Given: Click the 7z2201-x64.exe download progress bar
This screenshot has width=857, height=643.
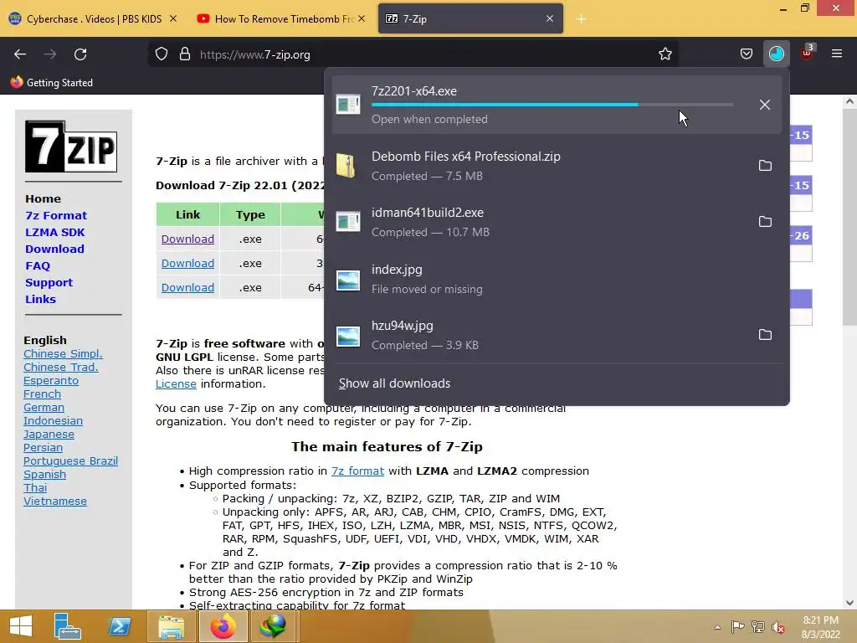Looking at the screenshot, I should click(552, 105).
